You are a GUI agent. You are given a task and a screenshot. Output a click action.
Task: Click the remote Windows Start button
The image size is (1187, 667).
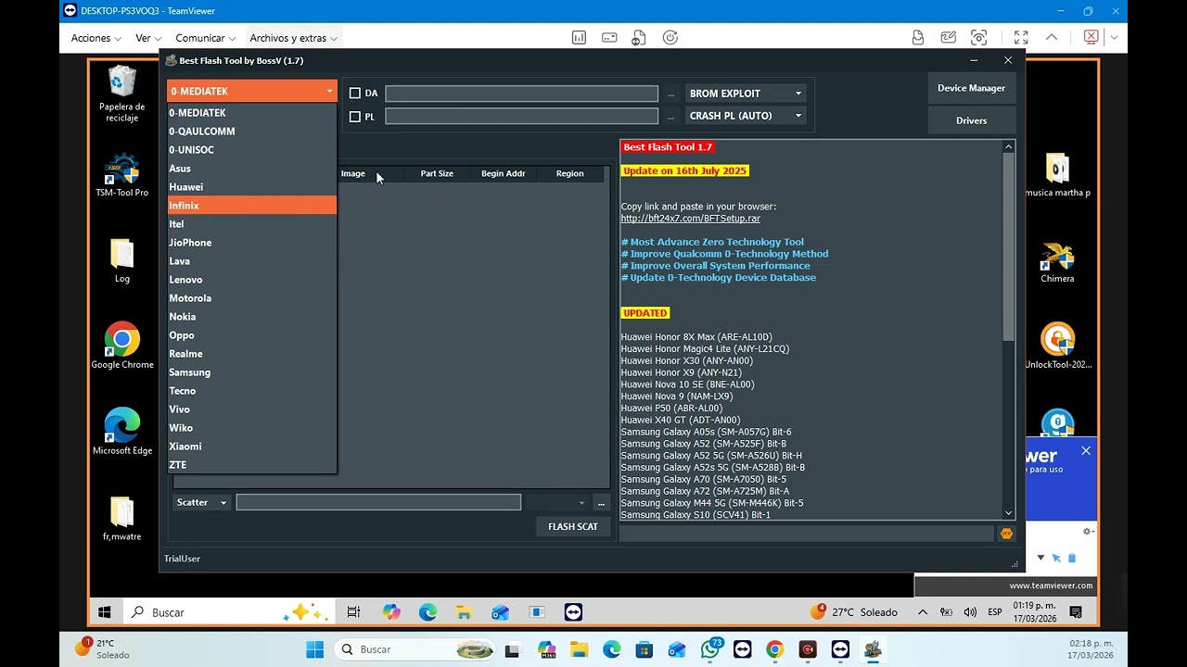point(105,612)
